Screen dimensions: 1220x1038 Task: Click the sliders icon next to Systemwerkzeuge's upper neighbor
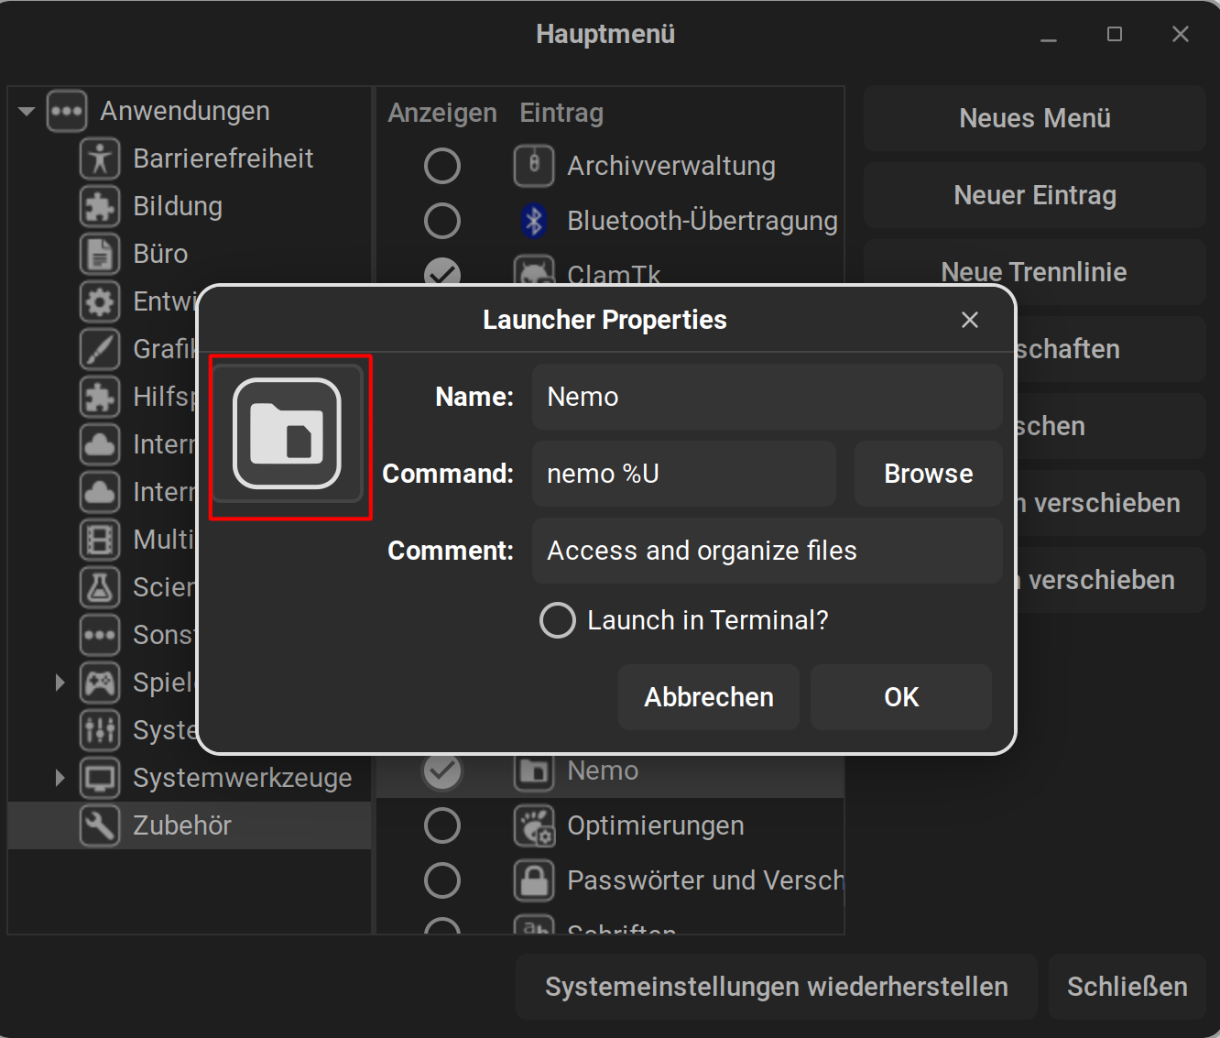[100, 730]
